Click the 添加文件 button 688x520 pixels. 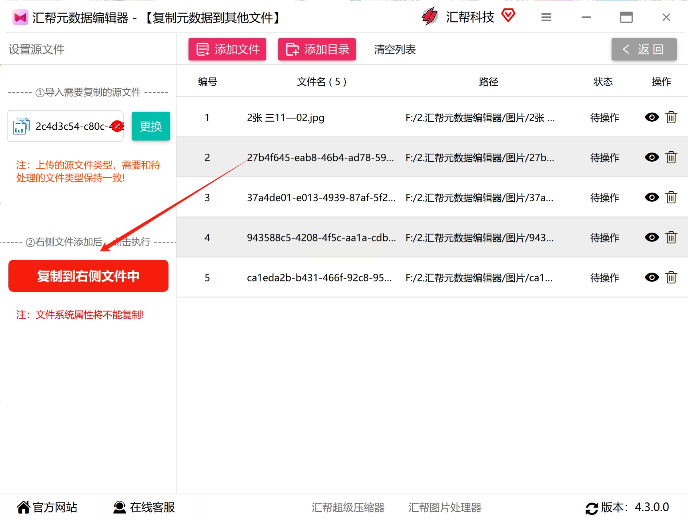pos(227,49)
